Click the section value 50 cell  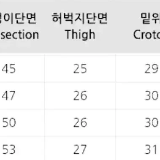pos(9,122)
